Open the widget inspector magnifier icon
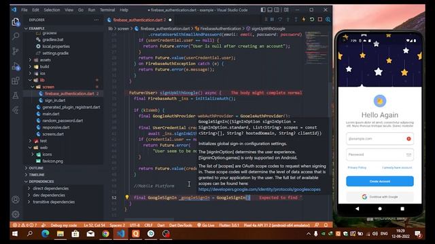Viewport: 435px width, 244px height. 328,20
